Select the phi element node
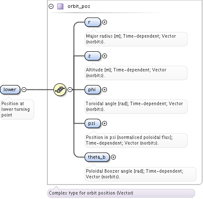This screenshot has height=199, width=203. (x=93, y=89)
